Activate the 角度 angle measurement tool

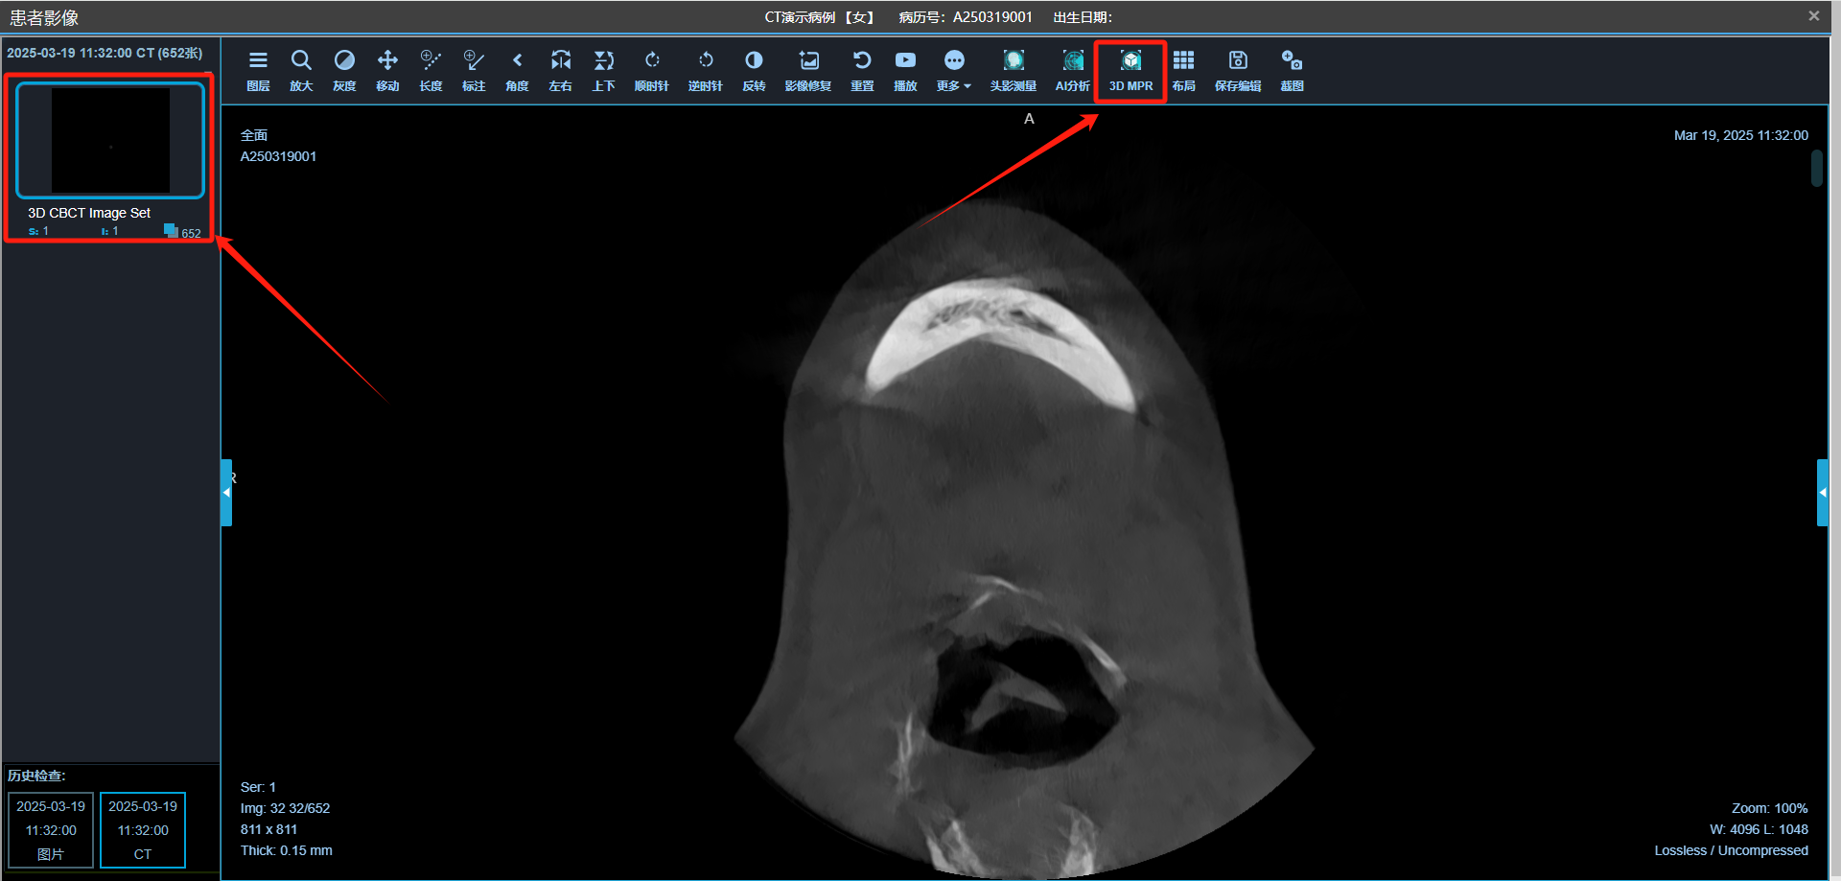[517, 69]
